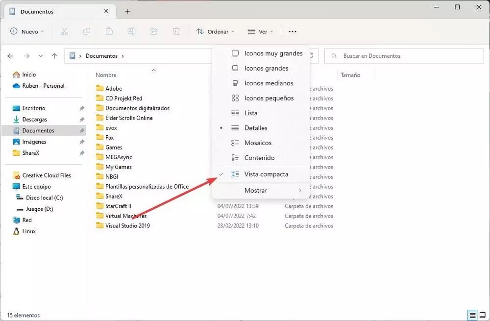Open Descargas in the sidebar
Image resolution: width=490 pixels, height=321 pixels.
point(35,119)
